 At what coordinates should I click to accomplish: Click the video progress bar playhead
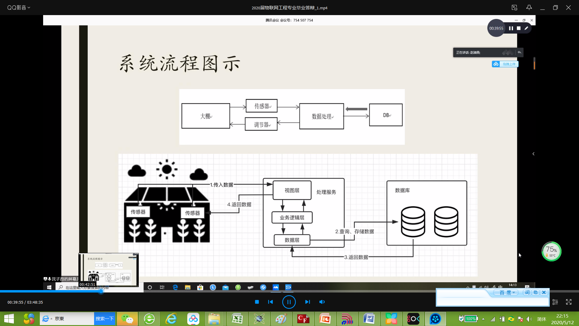click(101, 291)
